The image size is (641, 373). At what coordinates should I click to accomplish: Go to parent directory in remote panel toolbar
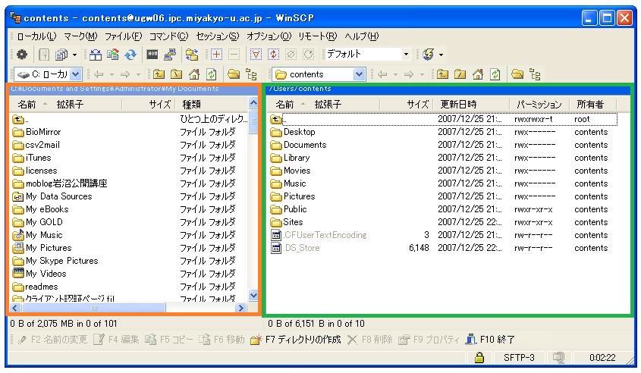tap(442, 74)
